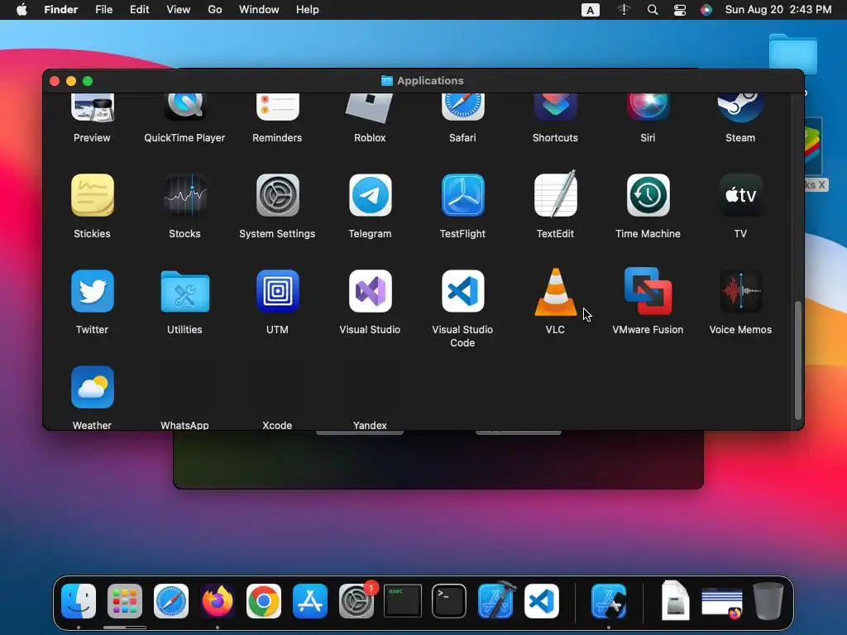
Task: Open Visual Studio Code from the Dock
Action: [542, 601]
